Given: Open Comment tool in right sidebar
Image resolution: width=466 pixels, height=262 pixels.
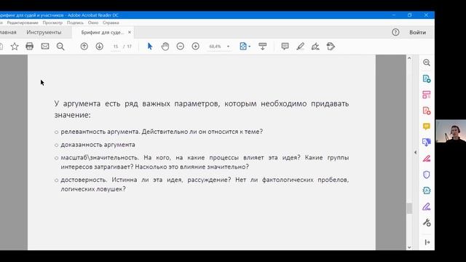Looking at the screenshot, I should (427, 127).
